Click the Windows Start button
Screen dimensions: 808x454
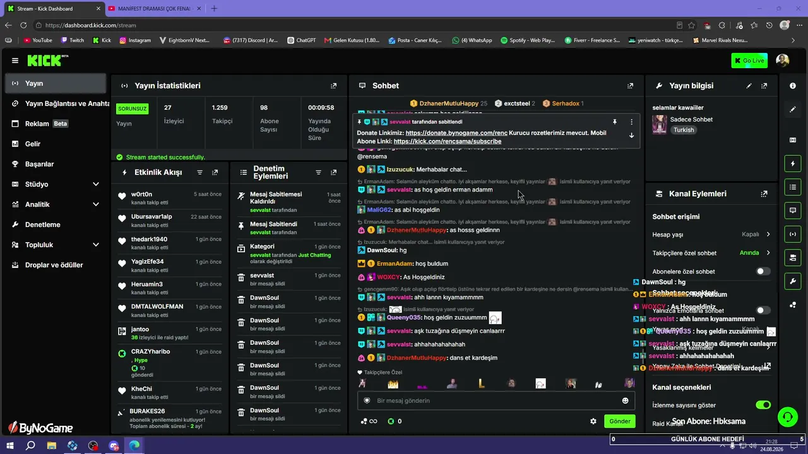pyautogui.click(x=11, y=446)
